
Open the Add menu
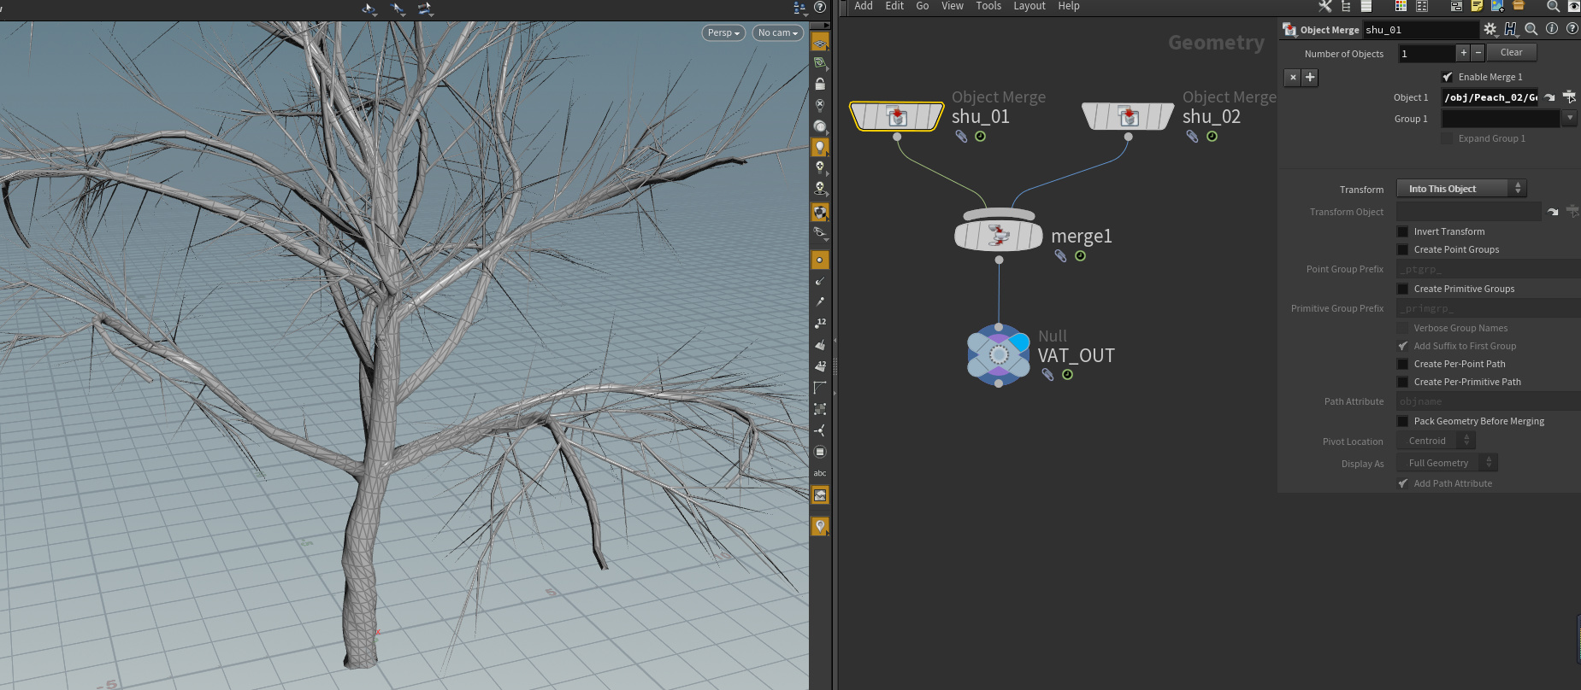pos(864,6)
